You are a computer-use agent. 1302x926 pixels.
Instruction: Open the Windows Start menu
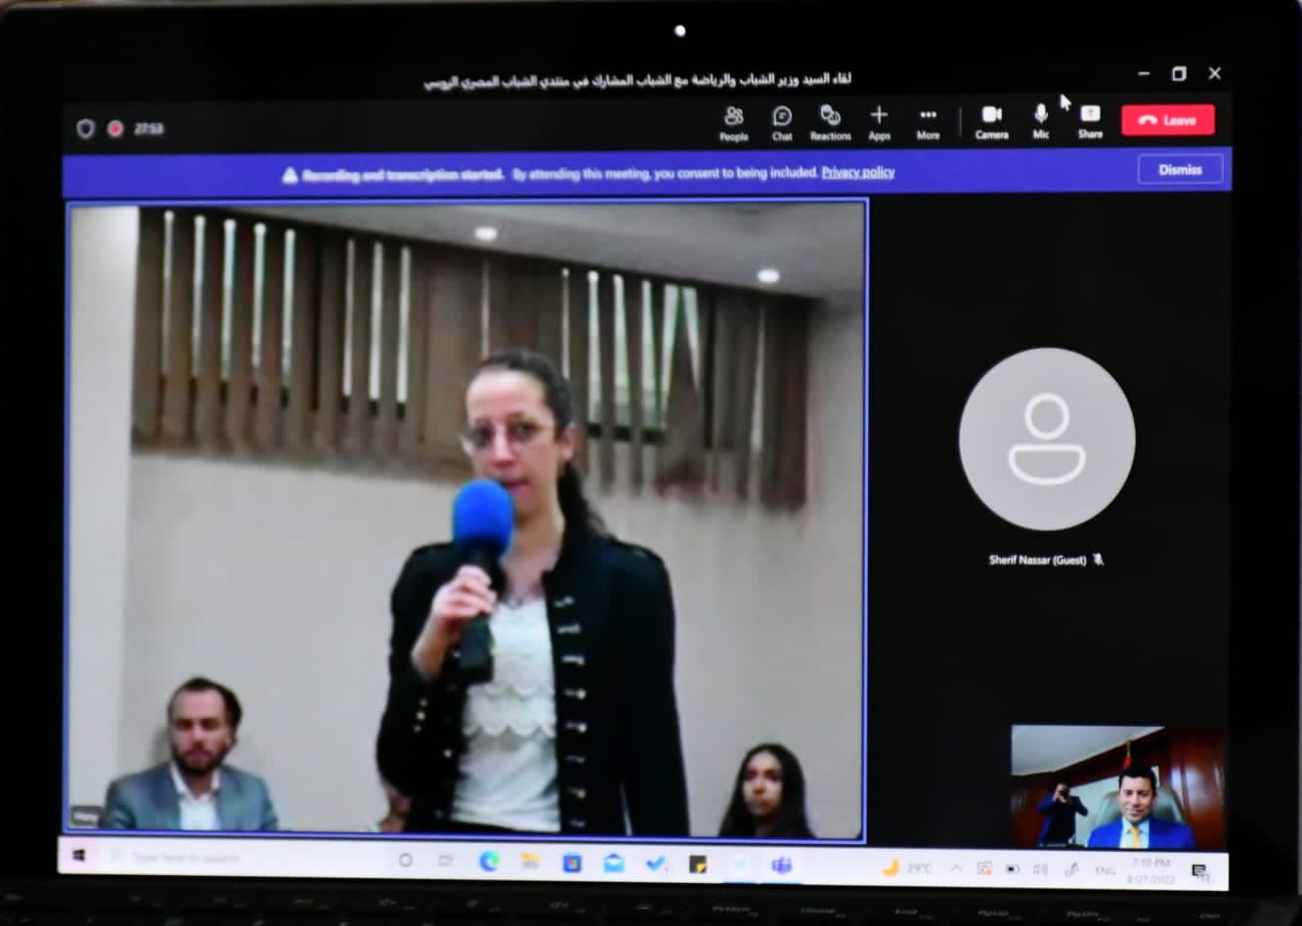point(79,856)
